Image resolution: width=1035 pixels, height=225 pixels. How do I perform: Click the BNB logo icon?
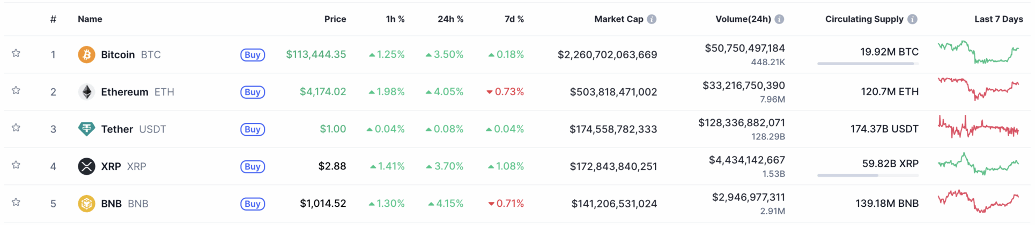(86, 204)
